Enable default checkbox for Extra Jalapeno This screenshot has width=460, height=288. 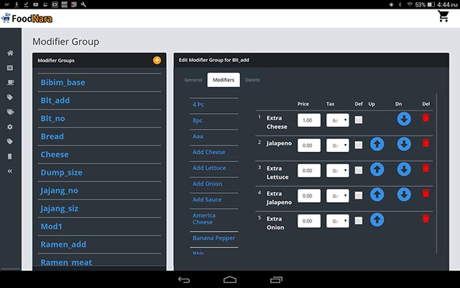click(x=359, y=196)
